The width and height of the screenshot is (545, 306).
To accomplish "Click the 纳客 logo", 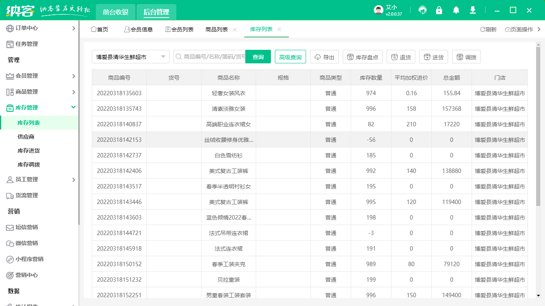I will tap(20, 10).
